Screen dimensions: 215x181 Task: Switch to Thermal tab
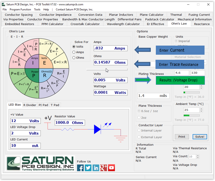coord(176,15)
